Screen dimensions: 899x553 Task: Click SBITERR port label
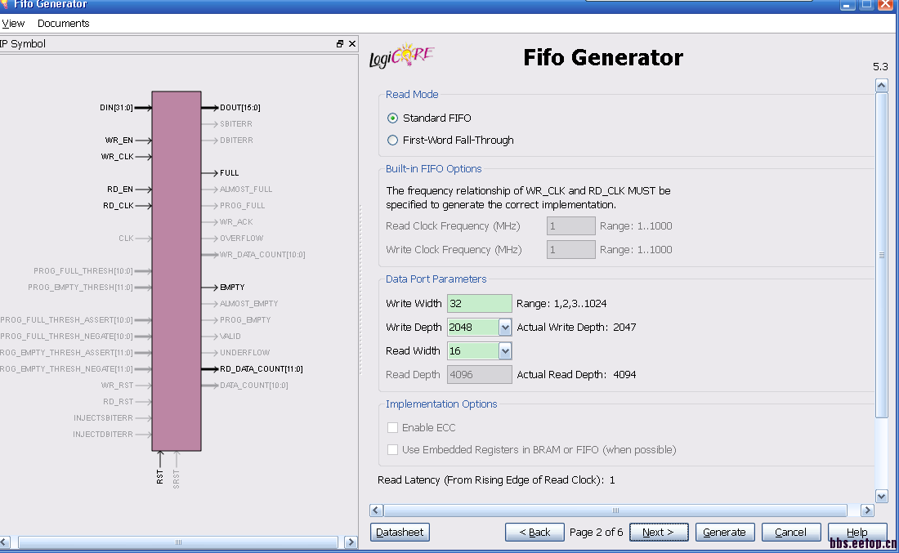236,124
